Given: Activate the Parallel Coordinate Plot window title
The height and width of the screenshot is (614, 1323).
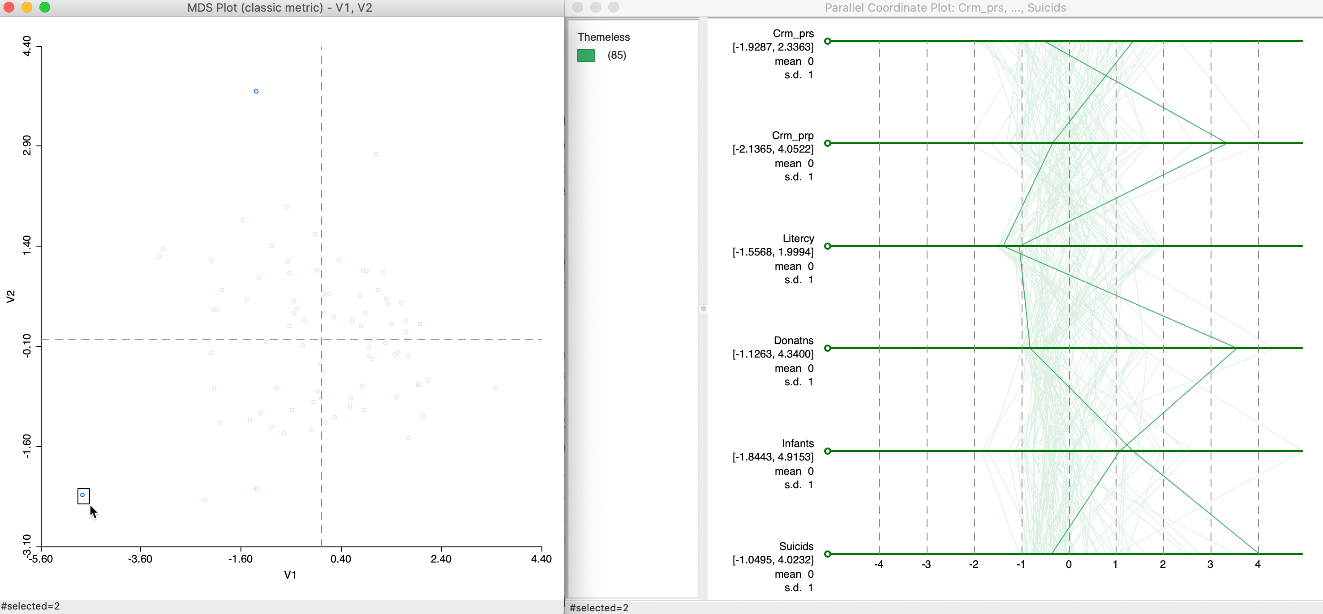Looking at the screenshot, I should click(945, 8).
